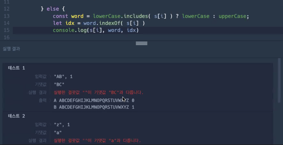Viewport: 283px width, 145px height.
Task: Grab the panel splitter handle above results
Action: tap(141, 43)
